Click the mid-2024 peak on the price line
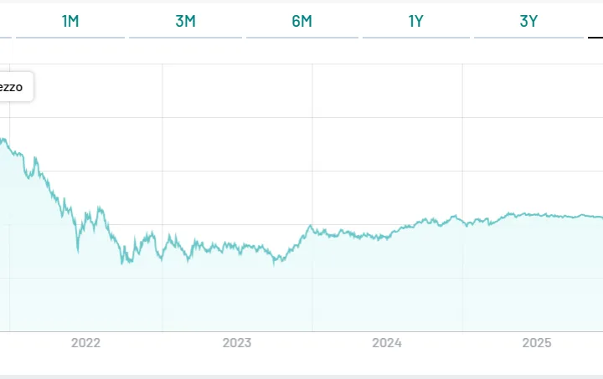 coord(455,216)
